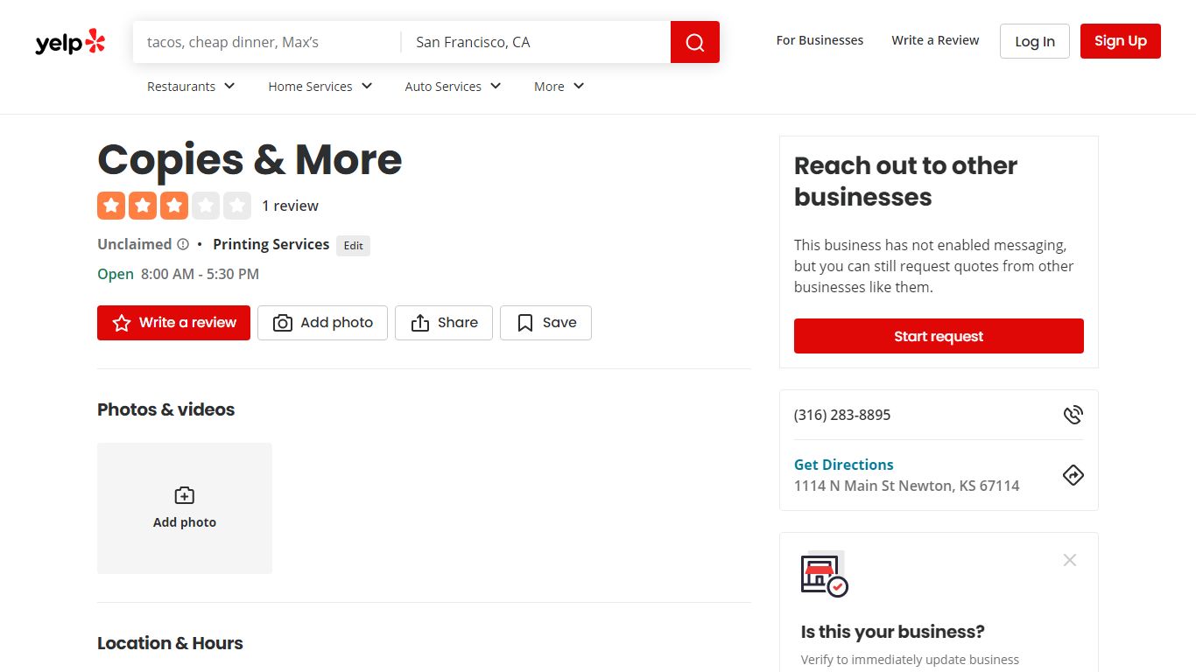Click the Edit category button
The width and height of the screenshot is (1196, 672).
pyautogui.click(x=354, y=246)
